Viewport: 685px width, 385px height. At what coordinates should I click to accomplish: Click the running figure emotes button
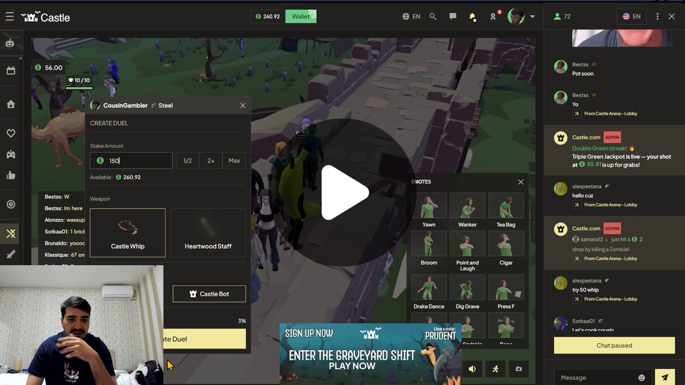[495, 369]
